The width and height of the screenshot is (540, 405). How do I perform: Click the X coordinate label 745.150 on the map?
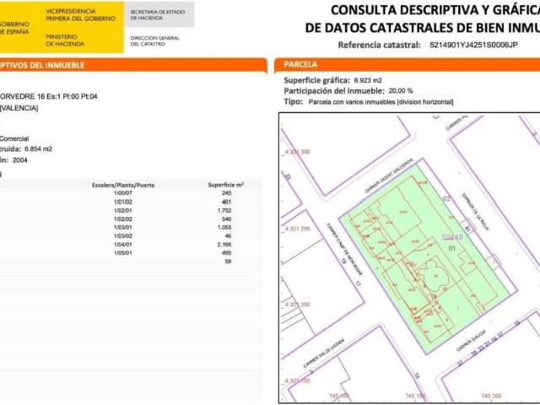pyautogui.click(x=415, y=396)
